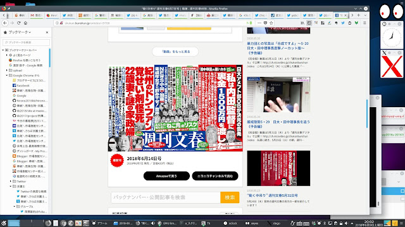
Task: Click the taskbar clock showing 20:02
Action: [x=369, y=223]
